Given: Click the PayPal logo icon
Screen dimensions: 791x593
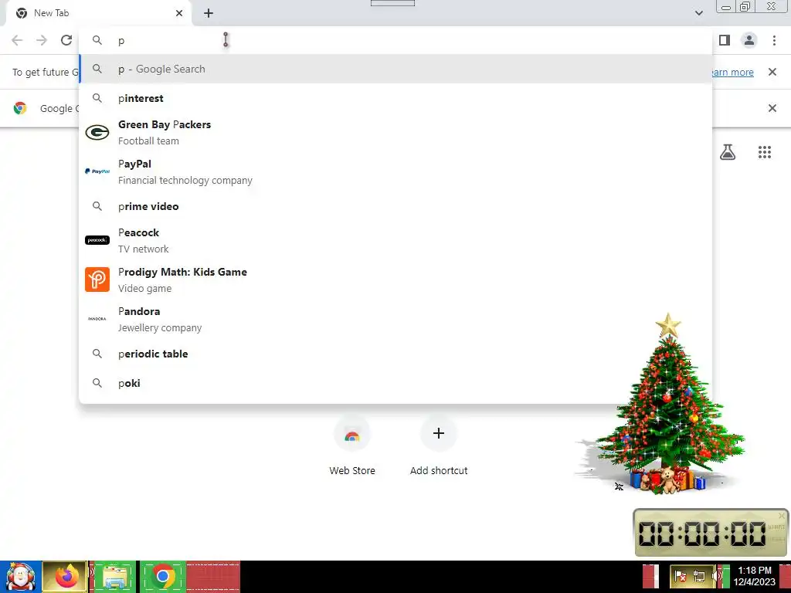Looking at the screenshot, I should coord(97,171).
